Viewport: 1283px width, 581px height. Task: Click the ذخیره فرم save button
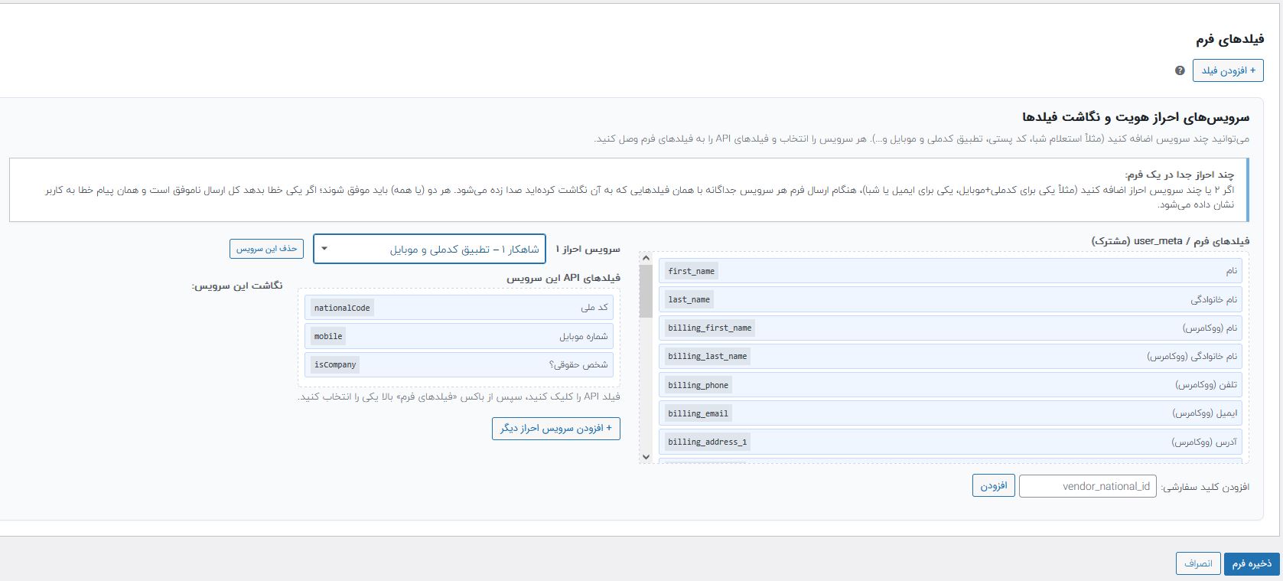[1251, 563]
